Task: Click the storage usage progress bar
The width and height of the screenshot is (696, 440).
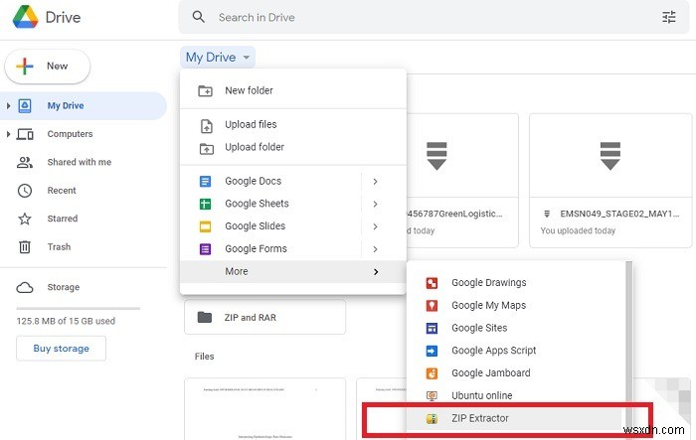Action: pos(79,308)
